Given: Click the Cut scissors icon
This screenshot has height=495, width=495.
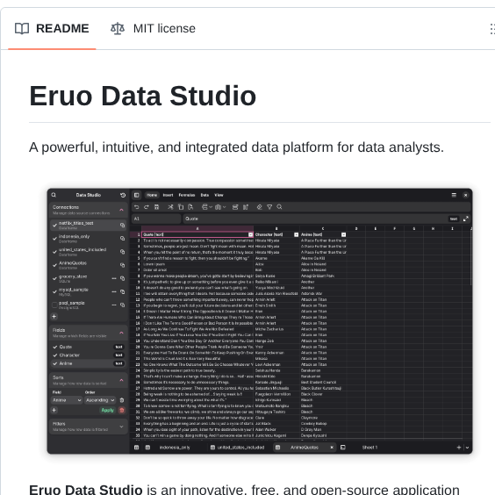Looking at the screenshot, I should 170,207.
